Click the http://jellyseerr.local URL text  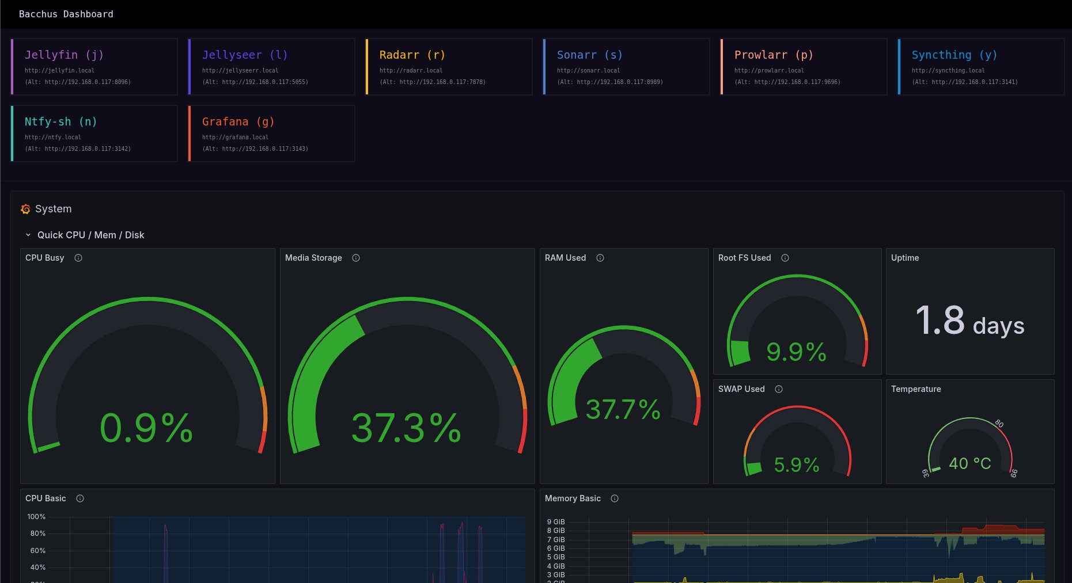pyautogui.click(x=240, y=70)
